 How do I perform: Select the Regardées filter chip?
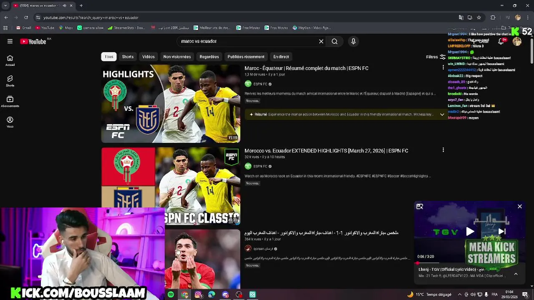click(x=209, y=57)
